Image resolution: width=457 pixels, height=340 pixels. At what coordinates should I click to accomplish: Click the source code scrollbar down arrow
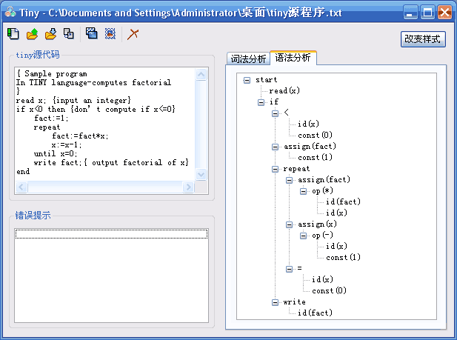[x=201, y=174]
